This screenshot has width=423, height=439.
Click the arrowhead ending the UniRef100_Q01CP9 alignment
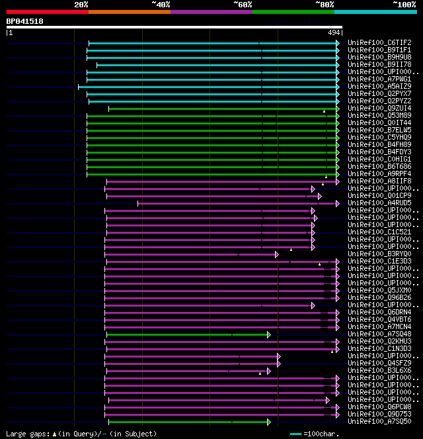click(320, 196)
